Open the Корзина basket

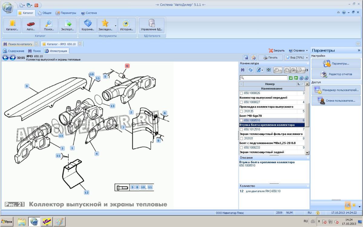click(88, 25)
